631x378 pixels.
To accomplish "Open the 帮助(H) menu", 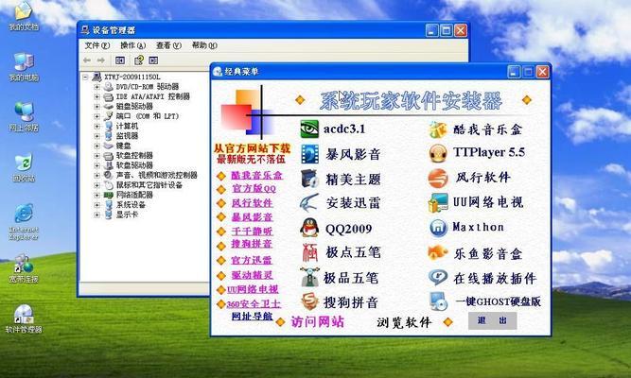I will tap(204, 45).
